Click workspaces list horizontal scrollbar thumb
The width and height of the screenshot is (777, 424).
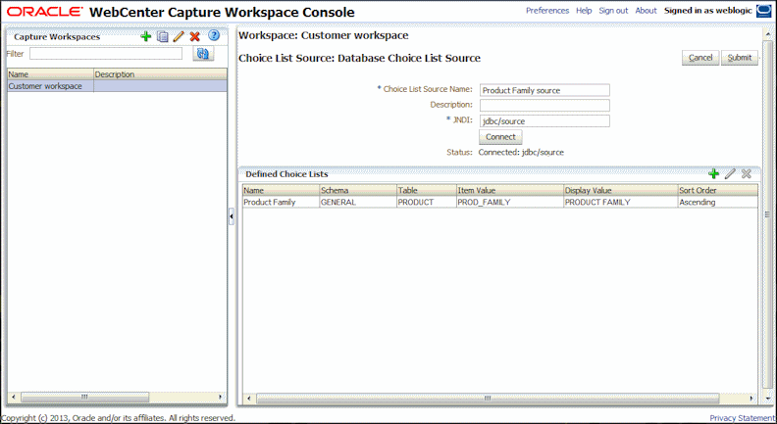(84, 398)
